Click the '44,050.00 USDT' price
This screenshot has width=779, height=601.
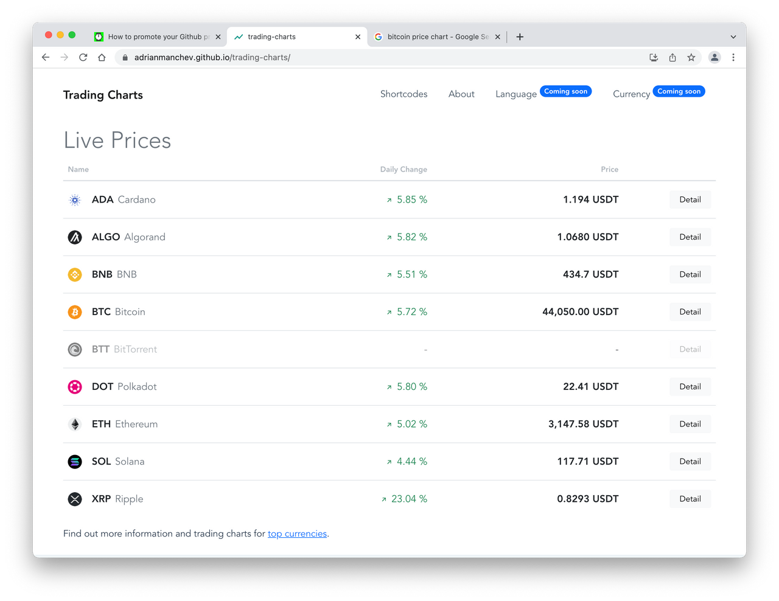581,312
